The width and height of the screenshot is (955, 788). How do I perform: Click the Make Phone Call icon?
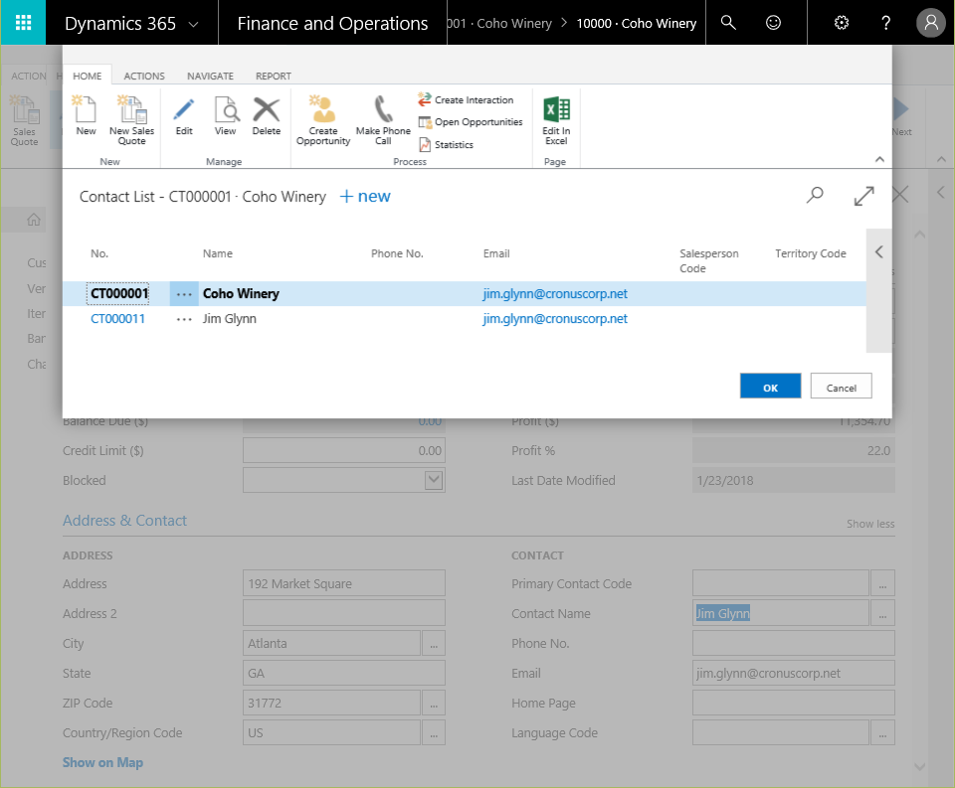(x=383, y=119)
